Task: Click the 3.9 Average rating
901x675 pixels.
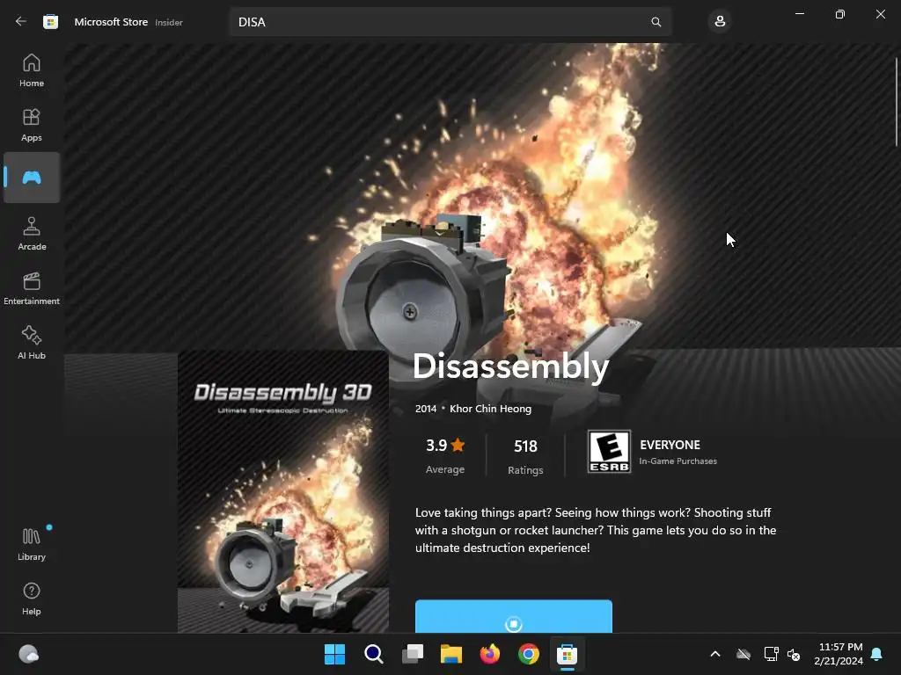Action: 445,456
